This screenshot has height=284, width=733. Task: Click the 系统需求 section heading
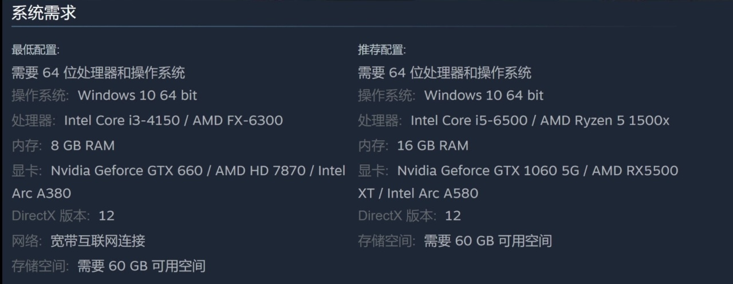click(44, 14)
